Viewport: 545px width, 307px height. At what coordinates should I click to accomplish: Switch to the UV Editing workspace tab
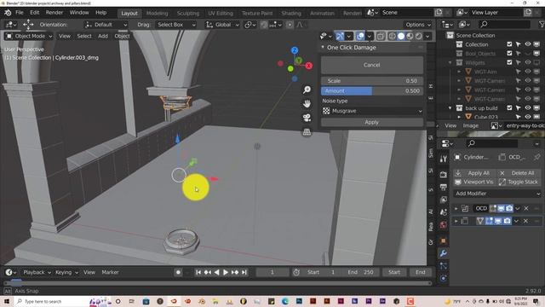[221, 14]
